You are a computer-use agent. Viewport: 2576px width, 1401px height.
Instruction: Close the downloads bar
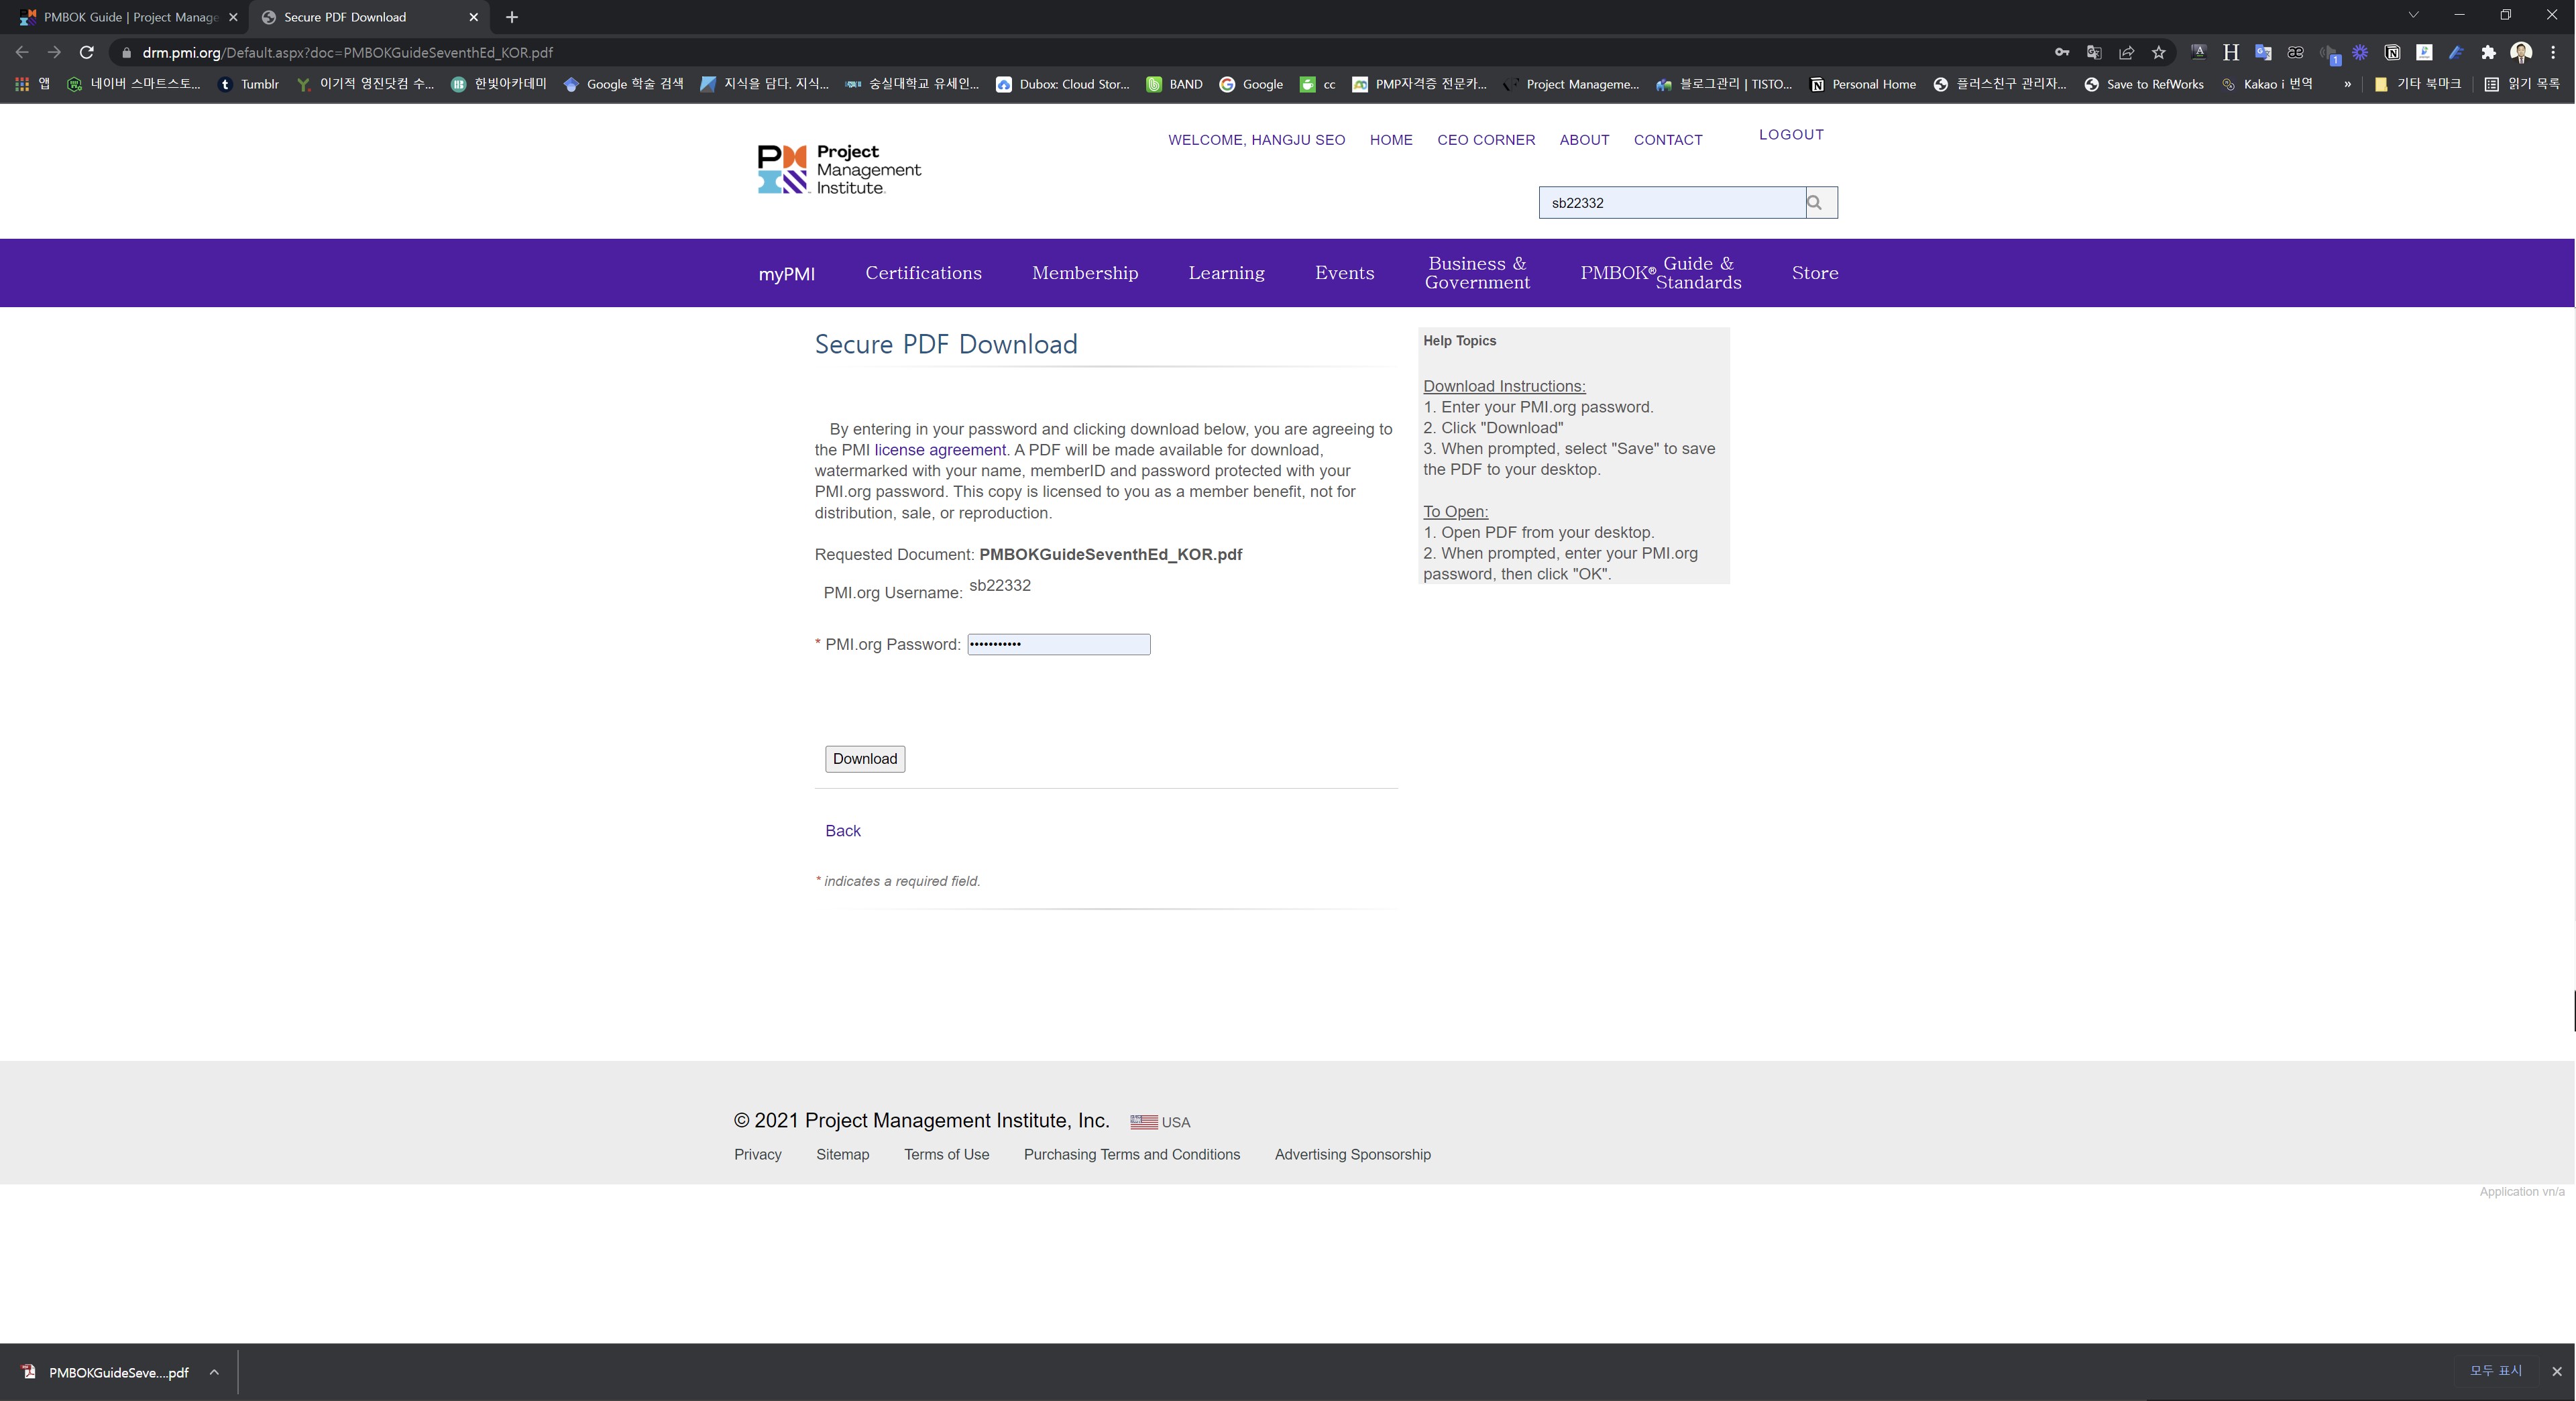click(x=2557, y=1371)
